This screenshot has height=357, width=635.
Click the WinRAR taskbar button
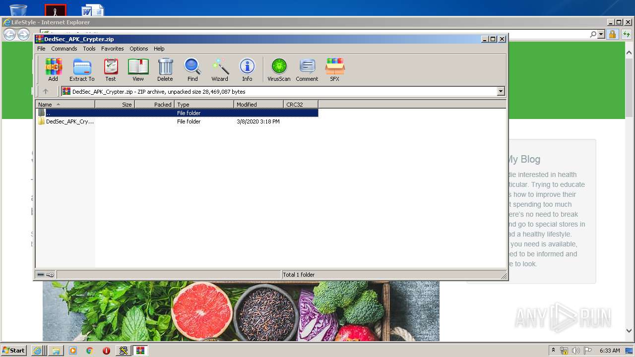140,351
